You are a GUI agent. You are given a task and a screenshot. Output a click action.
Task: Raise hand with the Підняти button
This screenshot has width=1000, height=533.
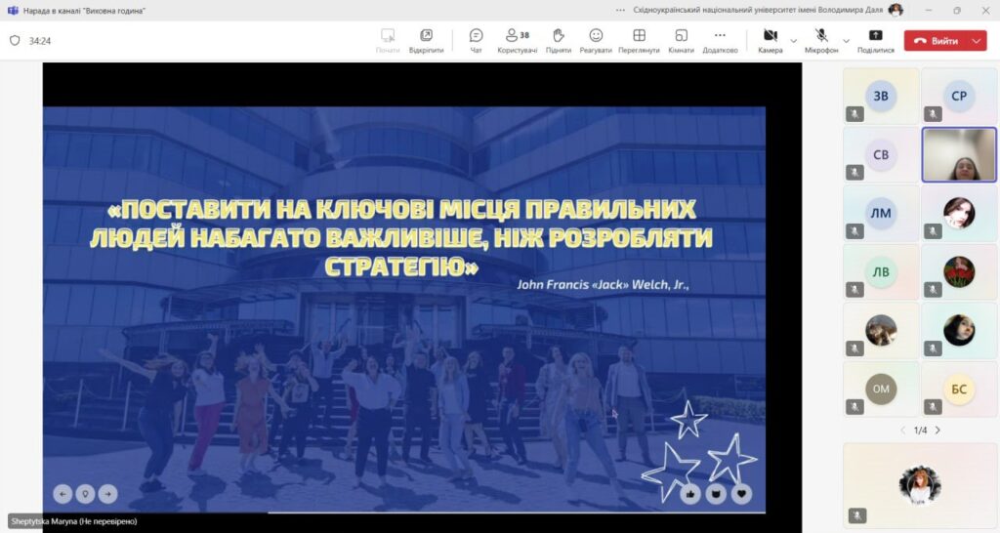[559, 41]
